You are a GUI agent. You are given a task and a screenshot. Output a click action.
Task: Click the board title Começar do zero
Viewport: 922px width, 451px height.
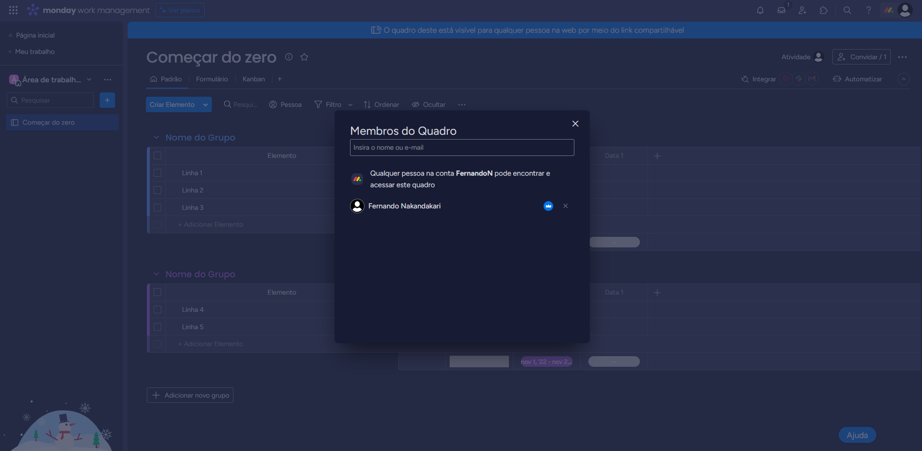211,57
